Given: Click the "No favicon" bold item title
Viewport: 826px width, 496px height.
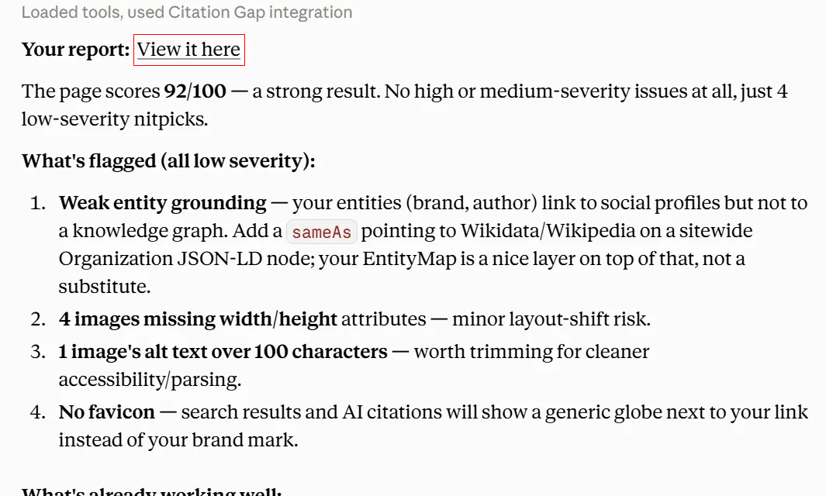Looking at the screenshot, I should [107, 412].
